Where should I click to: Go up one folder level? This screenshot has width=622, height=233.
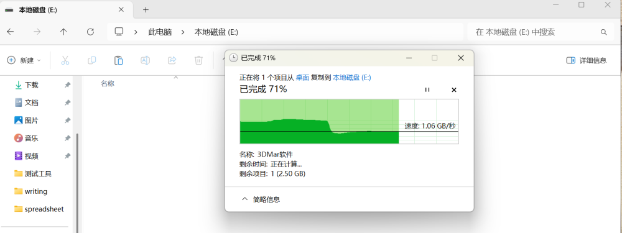63,32
